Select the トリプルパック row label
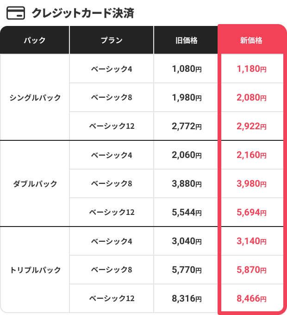287x315 pixels. pyautogui.click(x=35, y=270)
